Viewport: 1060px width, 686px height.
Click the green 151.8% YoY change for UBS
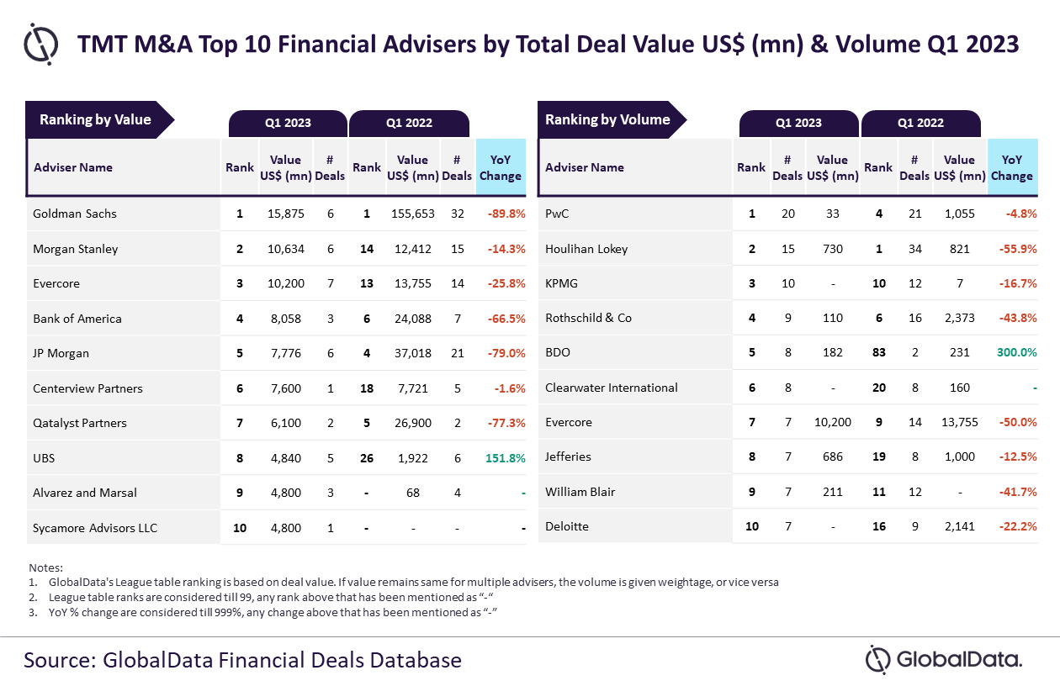coord(505,458)
